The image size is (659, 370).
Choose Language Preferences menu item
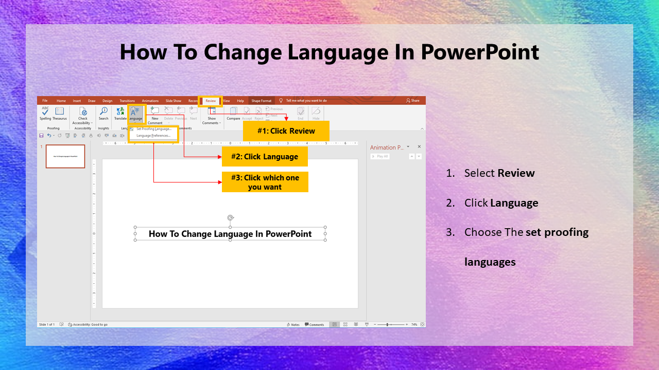point(153,136)
